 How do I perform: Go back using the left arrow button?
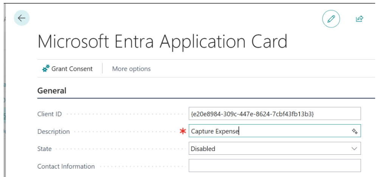[22, 18]
